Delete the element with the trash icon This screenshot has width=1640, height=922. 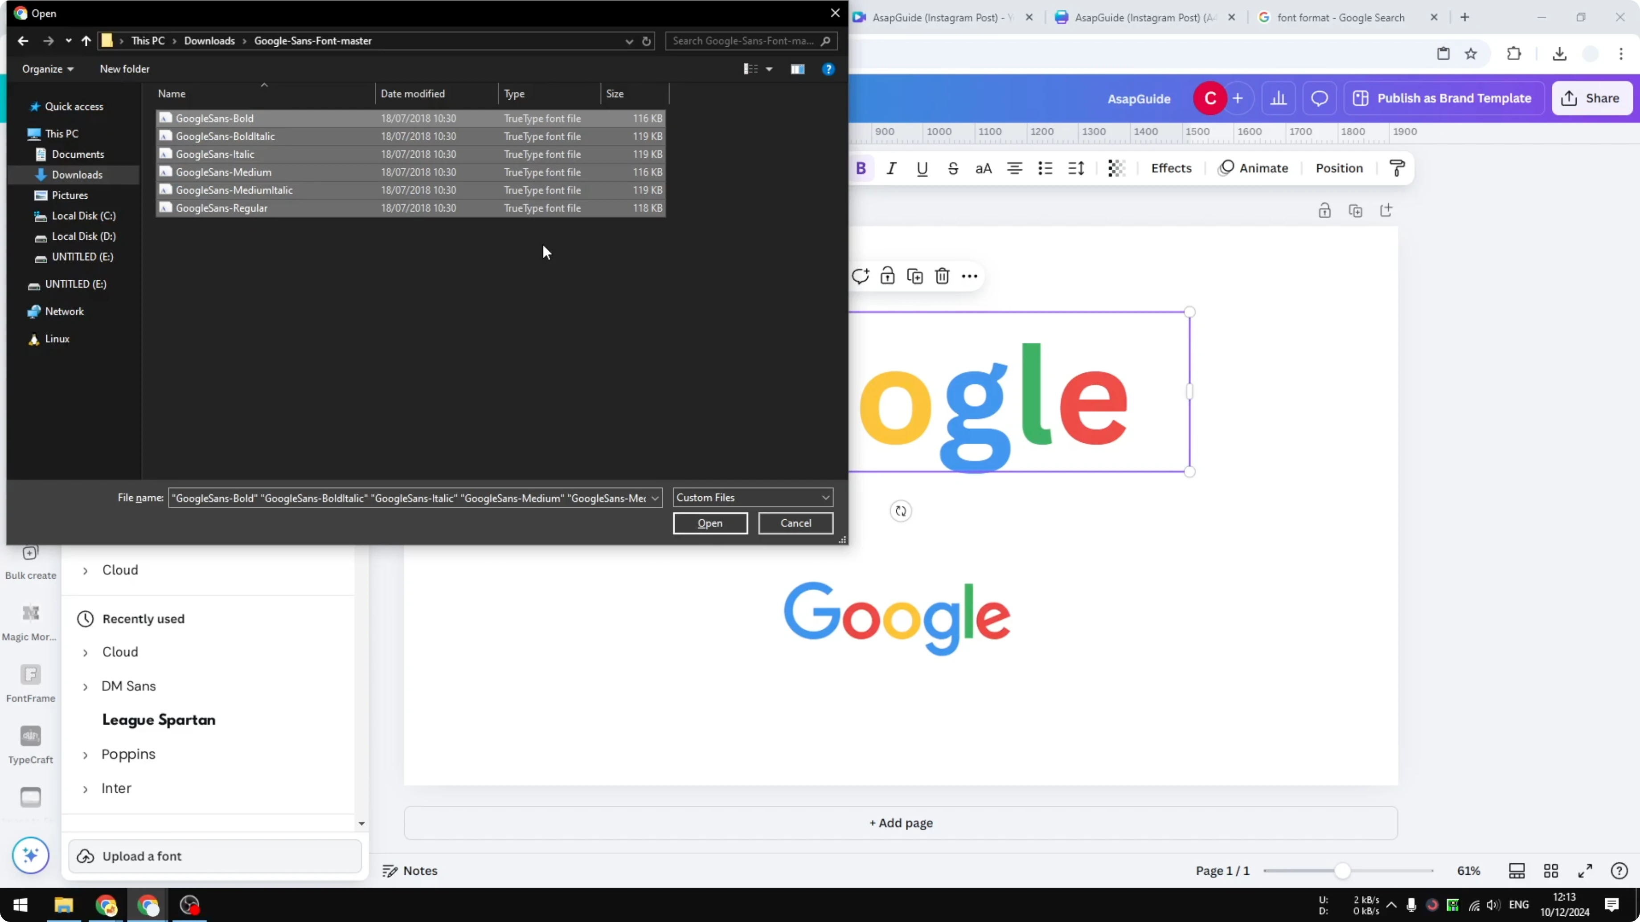942,276
